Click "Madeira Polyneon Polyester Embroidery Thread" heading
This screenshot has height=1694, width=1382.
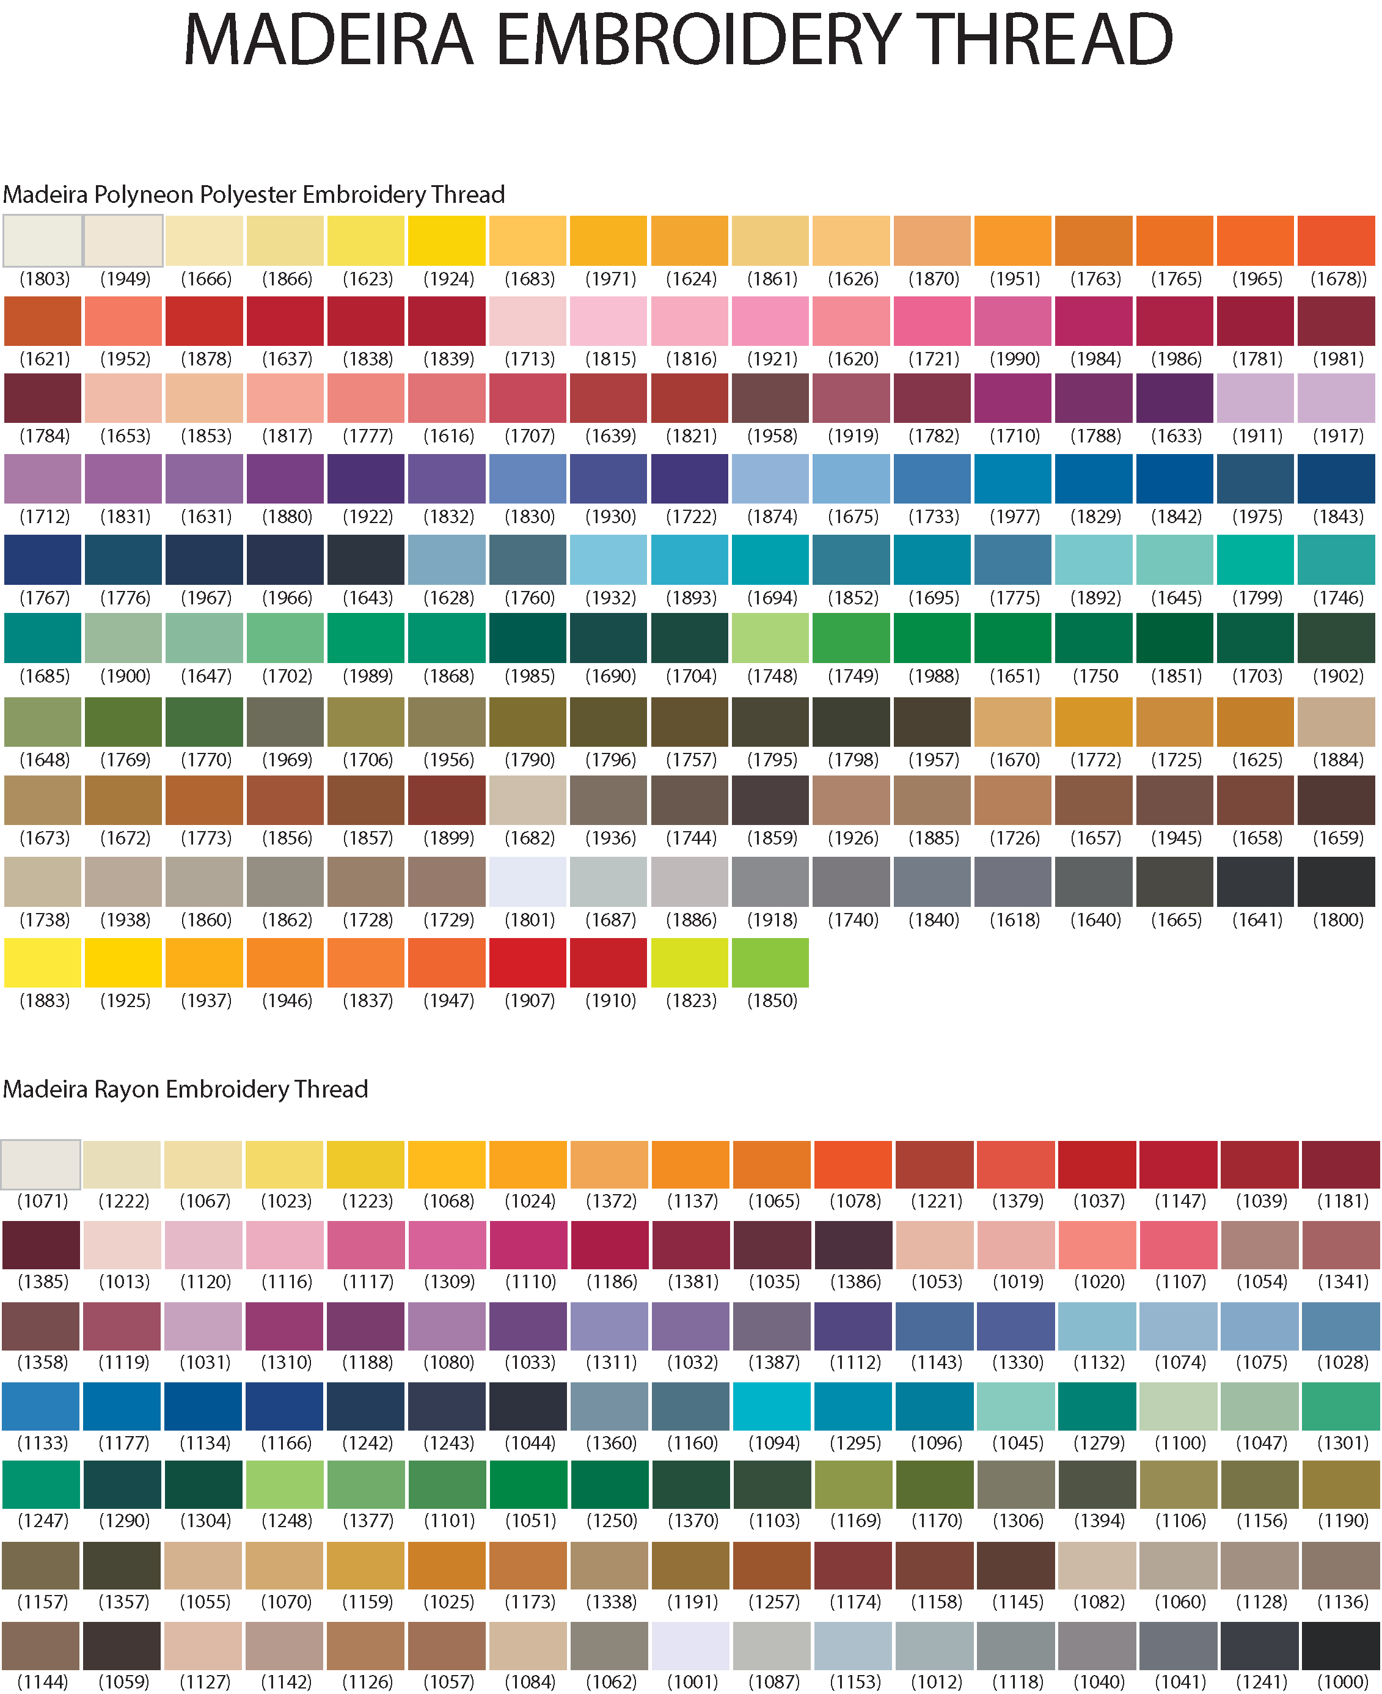coord(254,194)
